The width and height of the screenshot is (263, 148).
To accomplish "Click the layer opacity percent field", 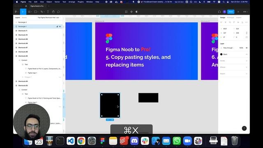I will [x=241, y=48].
